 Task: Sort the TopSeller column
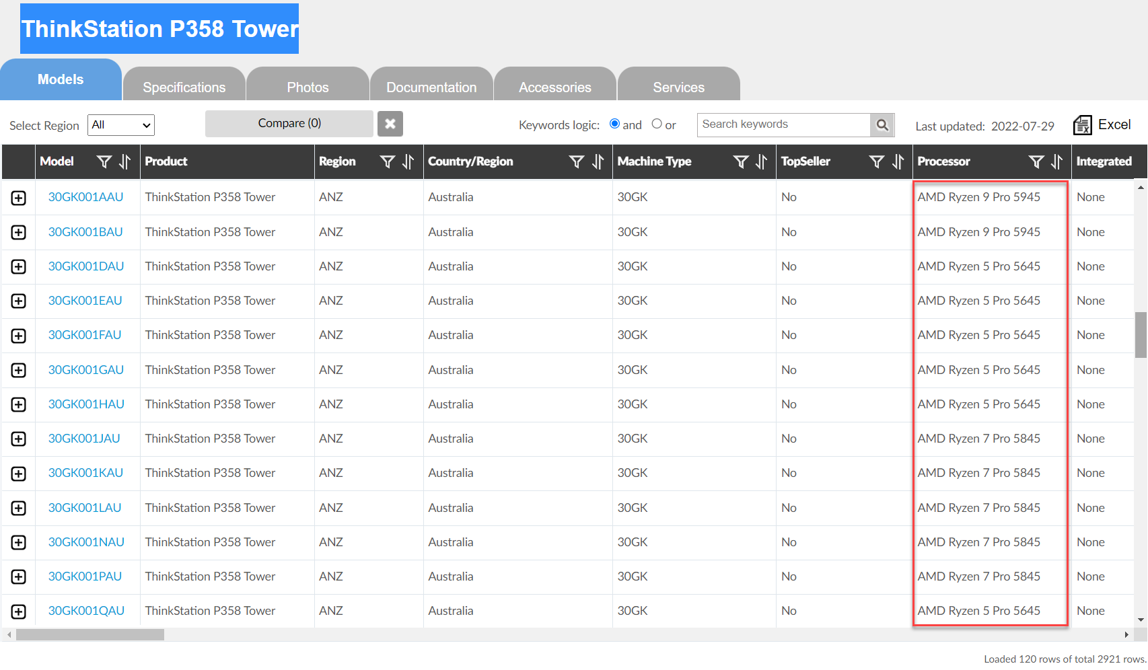coord(898,162)
